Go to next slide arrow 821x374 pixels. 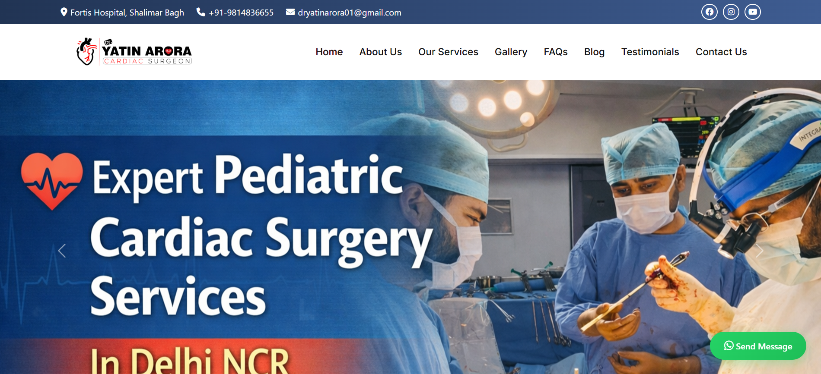(x=759, y=251)
